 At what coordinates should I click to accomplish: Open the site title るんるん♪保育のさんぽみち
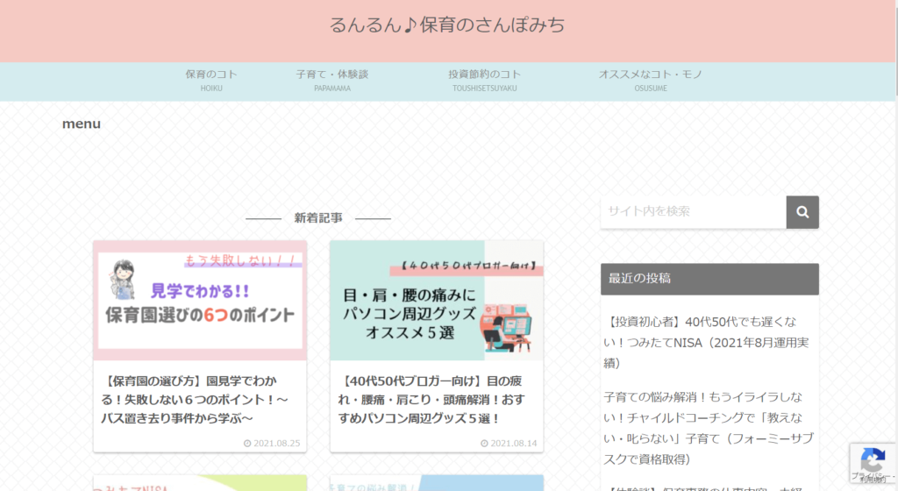447,25
